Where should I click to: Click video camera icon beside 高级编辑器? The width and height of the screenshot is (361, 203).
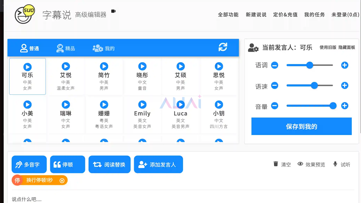[113, 11]
